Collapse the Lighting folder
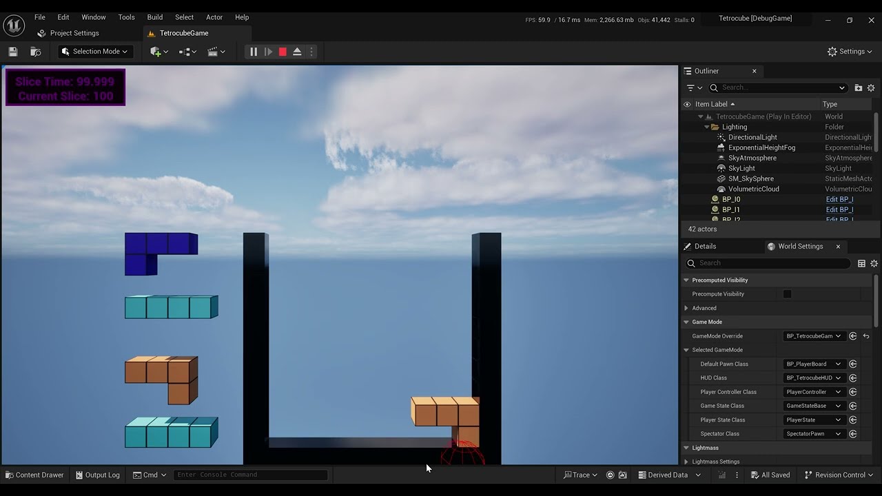The image size is (882, 496). click(707, 127)
